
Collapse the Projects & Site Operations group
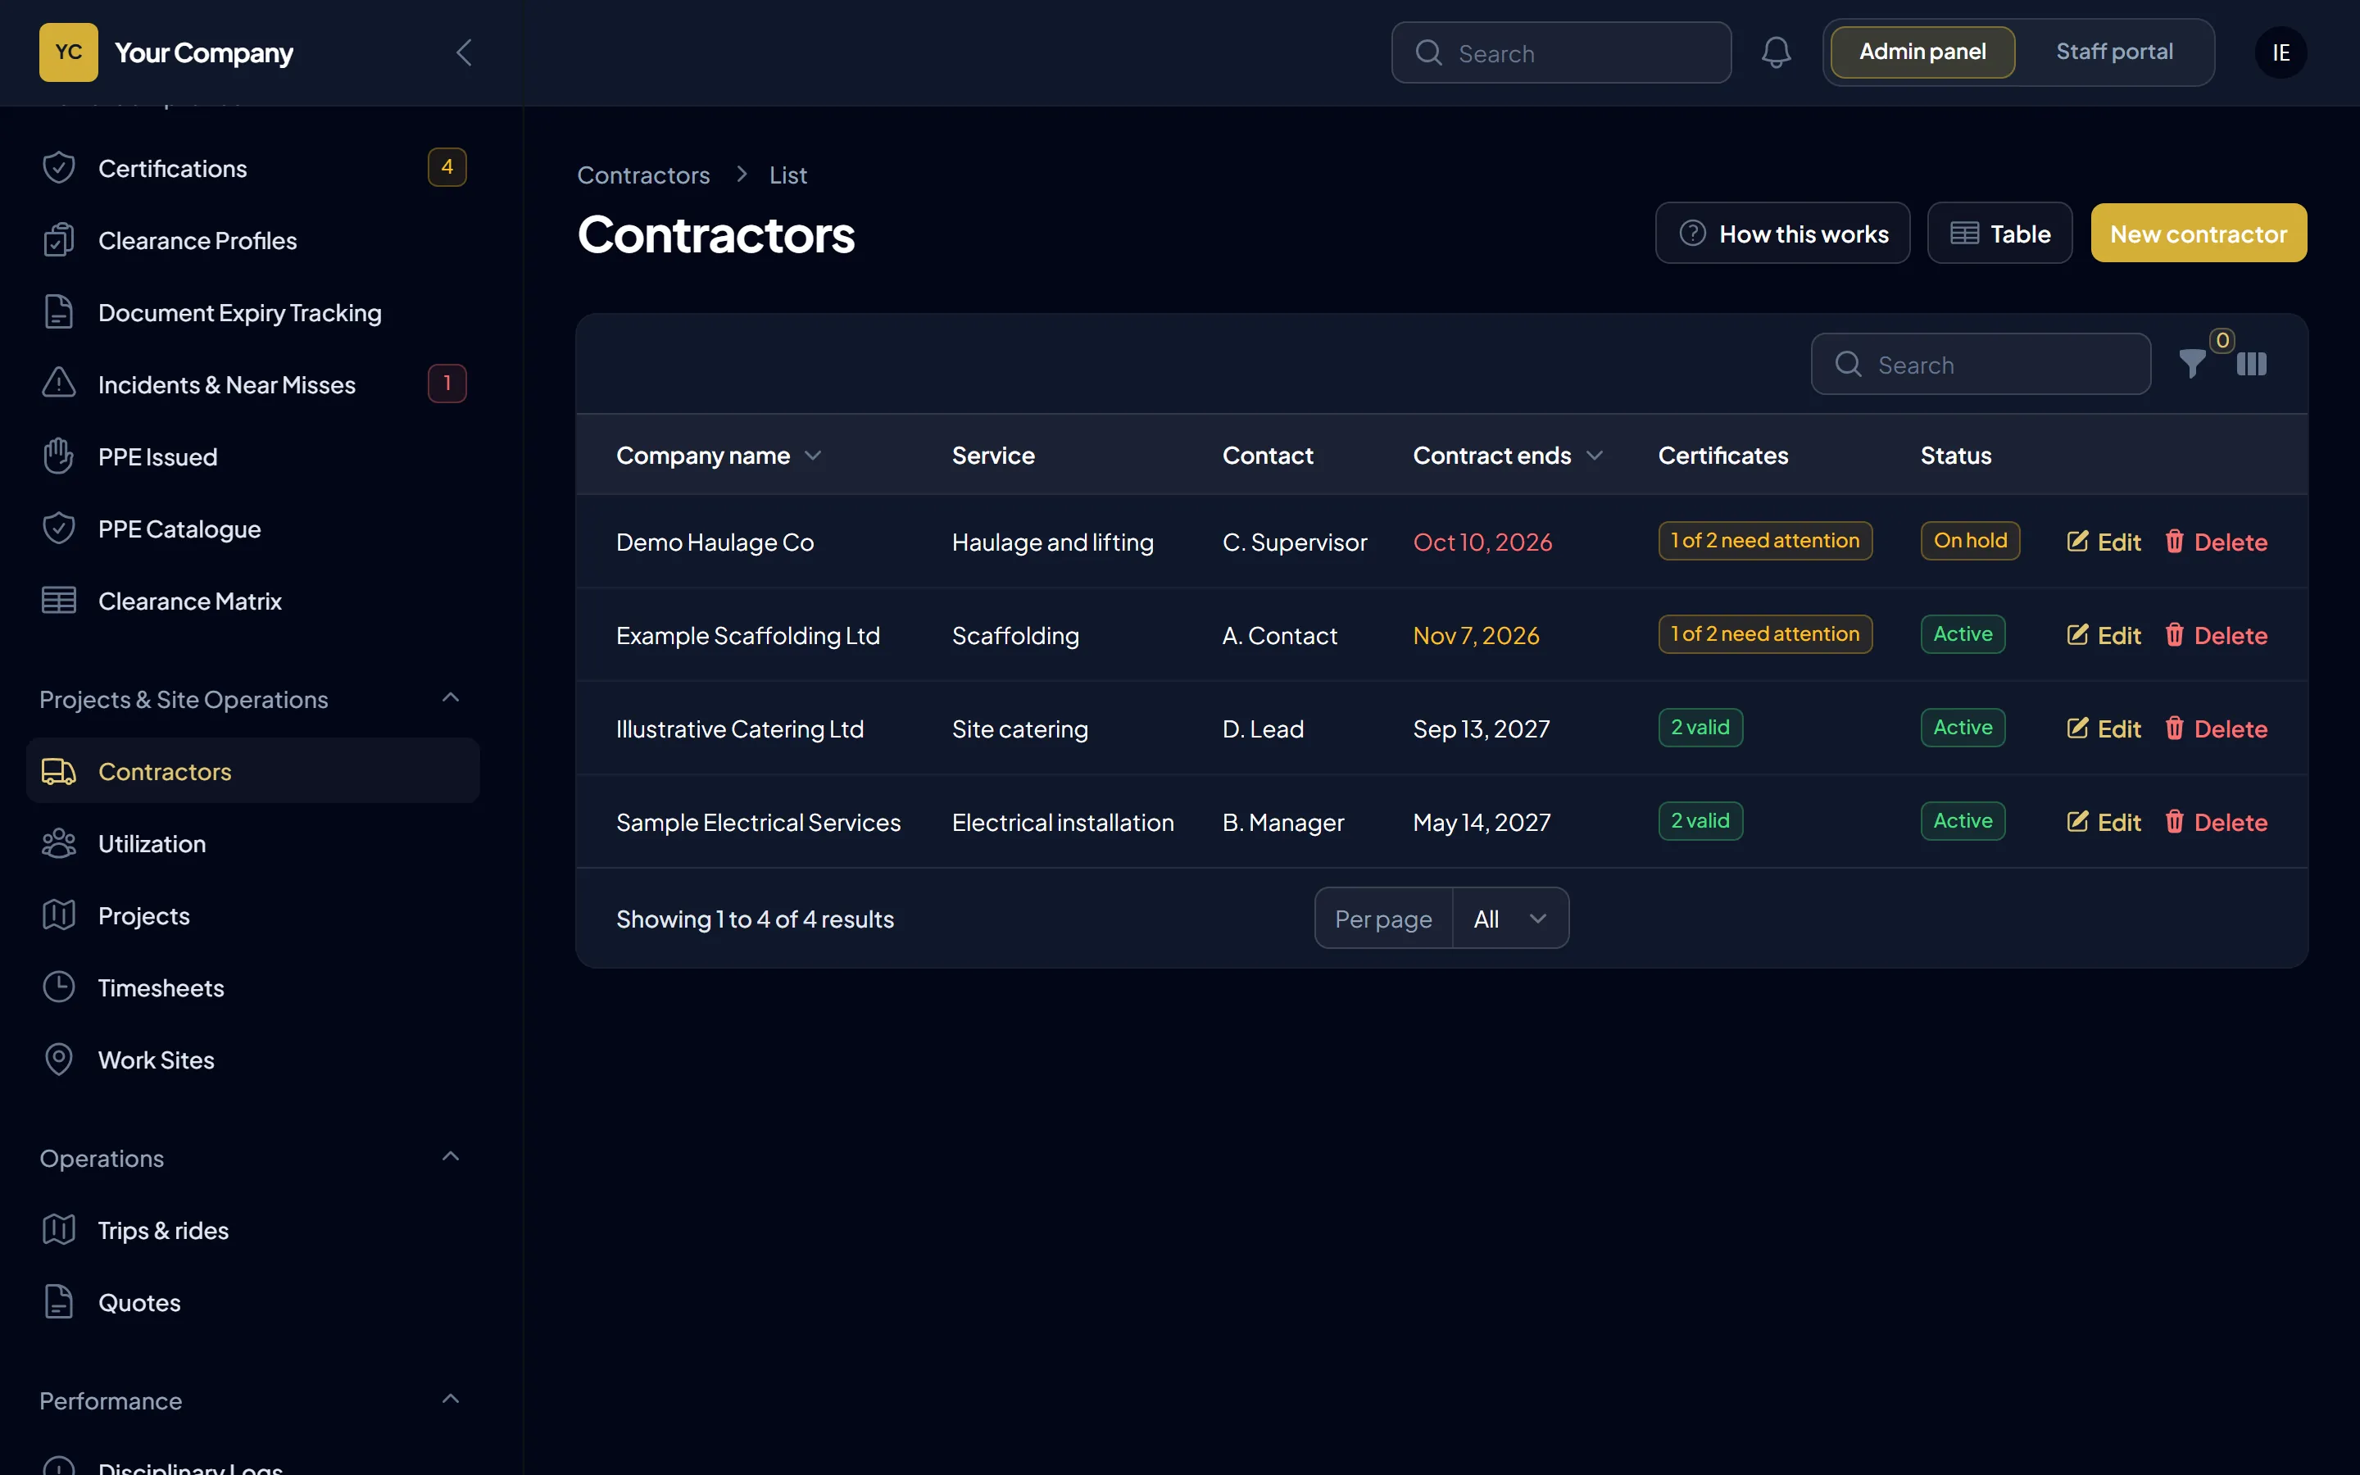click(x=451, y=697)
